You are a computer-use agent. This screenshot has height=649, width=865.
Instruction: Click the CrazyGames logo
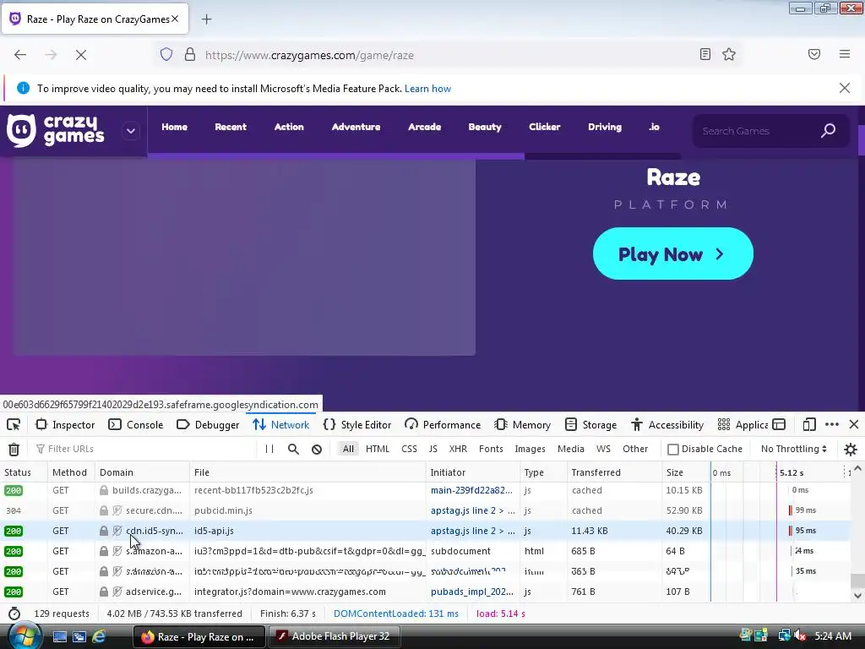coord(55,131)
